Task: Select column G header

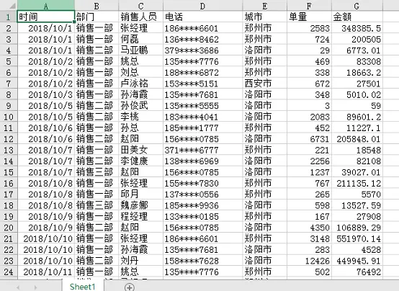Action: 357,6
